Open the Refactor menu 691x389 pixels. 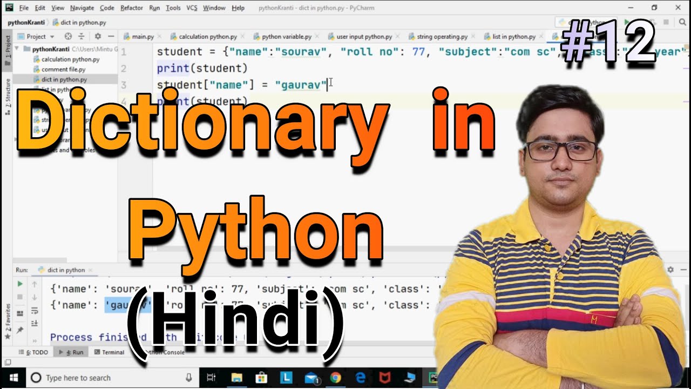coord(132,8)
